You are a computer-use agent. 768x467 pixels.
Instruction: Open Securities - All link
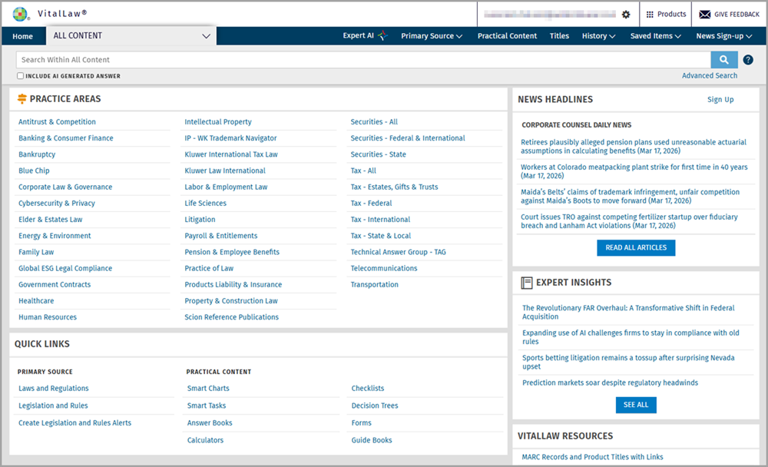374,121
